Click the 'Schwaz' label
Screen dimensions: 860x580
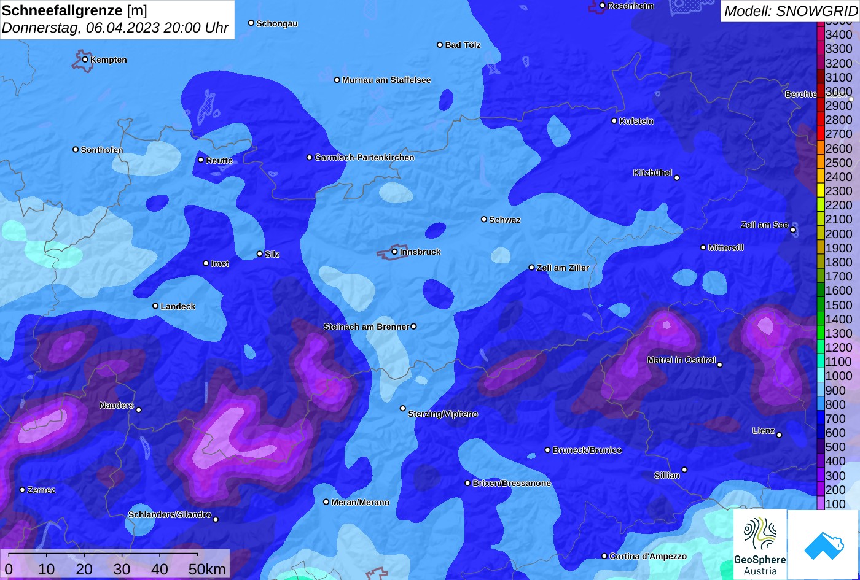point(505,220)
